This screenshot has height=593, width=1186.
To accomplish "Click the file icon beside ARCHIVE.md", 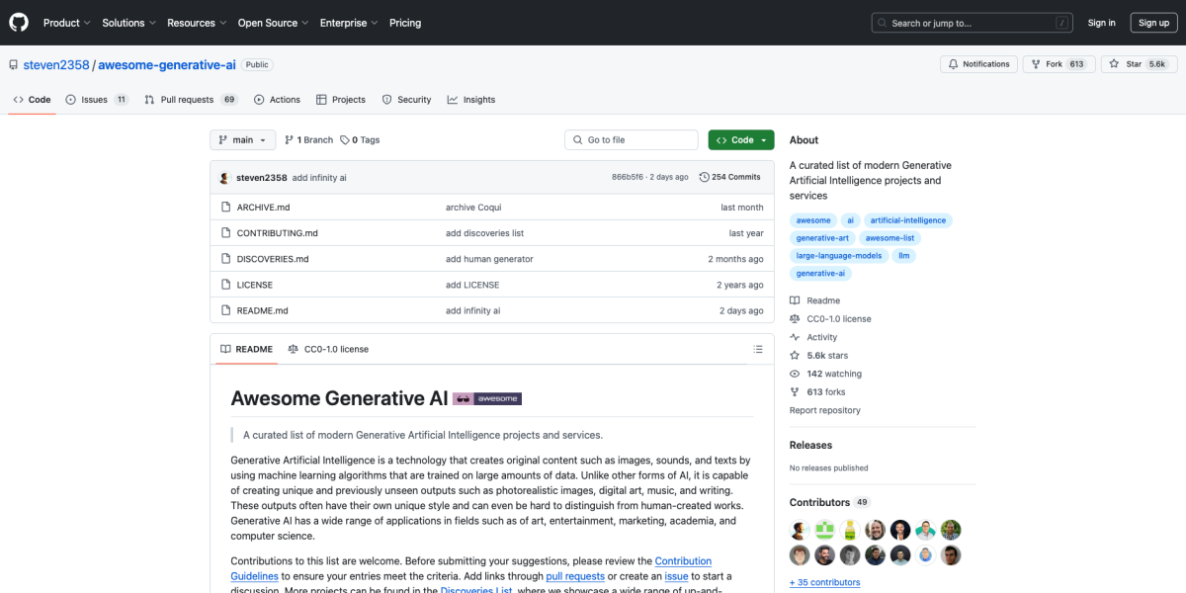I will (x=226, y=208).
